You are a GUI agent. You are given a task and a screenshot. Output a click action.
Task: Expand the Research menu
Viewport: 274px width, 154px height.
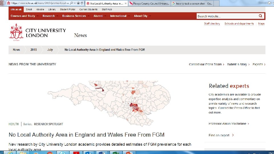(50, 16)
